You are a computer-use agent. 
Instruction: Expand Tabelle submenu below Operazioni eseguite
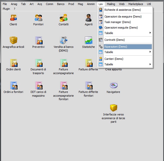pos(125,33)
